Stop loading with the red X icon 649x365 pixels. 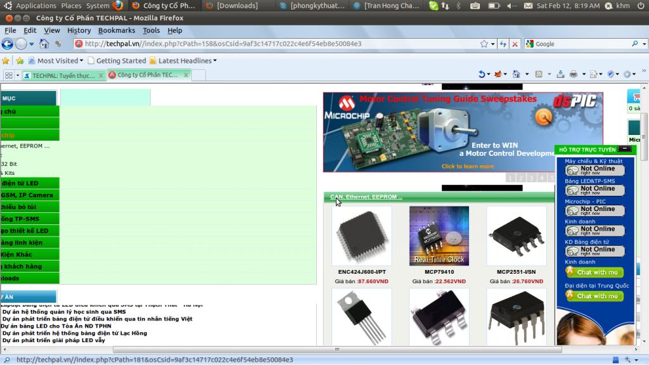[515, 44]
